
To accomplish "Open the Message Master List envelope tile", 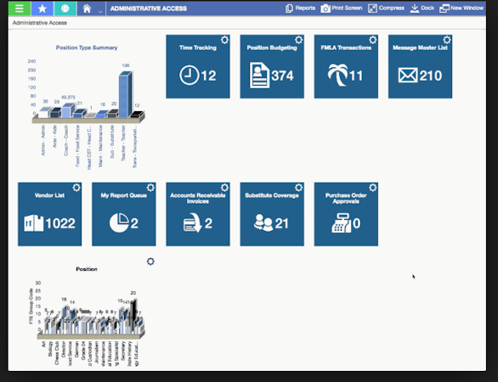I will [420, 66].
